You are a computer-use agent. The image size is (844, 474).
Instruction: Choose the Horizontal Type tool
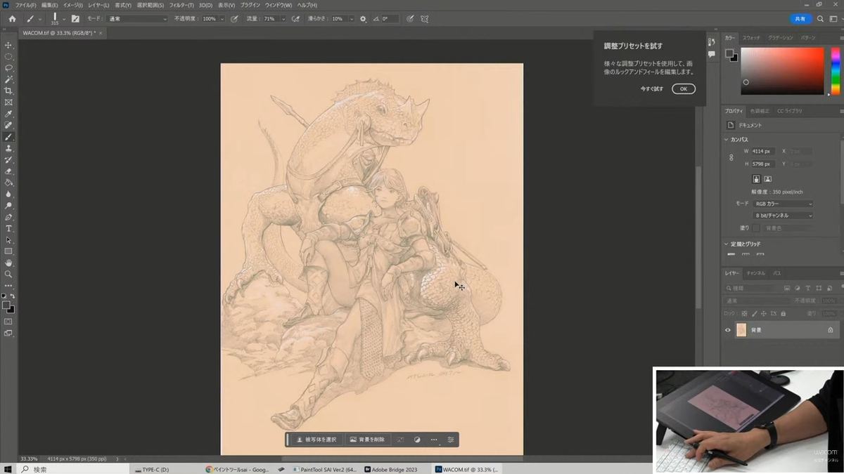(8, 228)
